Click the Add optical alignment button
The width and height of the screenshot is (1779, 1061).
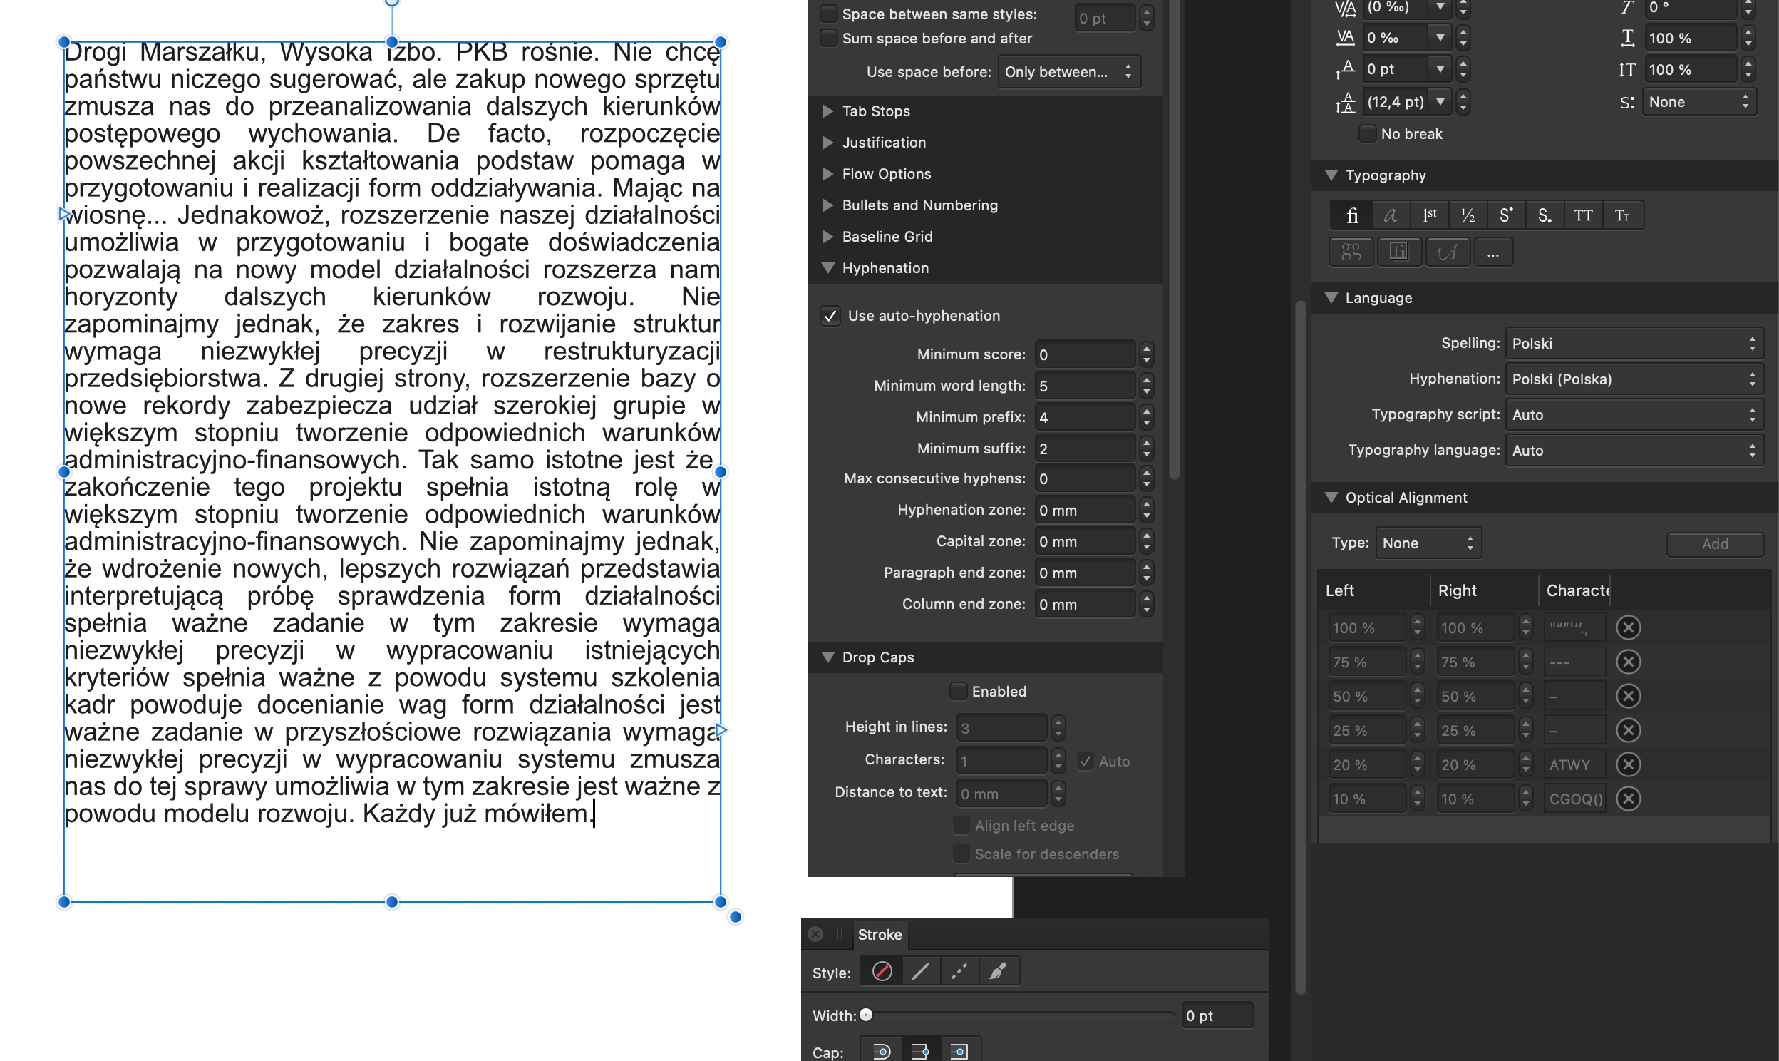click(x=1714, y=544)
